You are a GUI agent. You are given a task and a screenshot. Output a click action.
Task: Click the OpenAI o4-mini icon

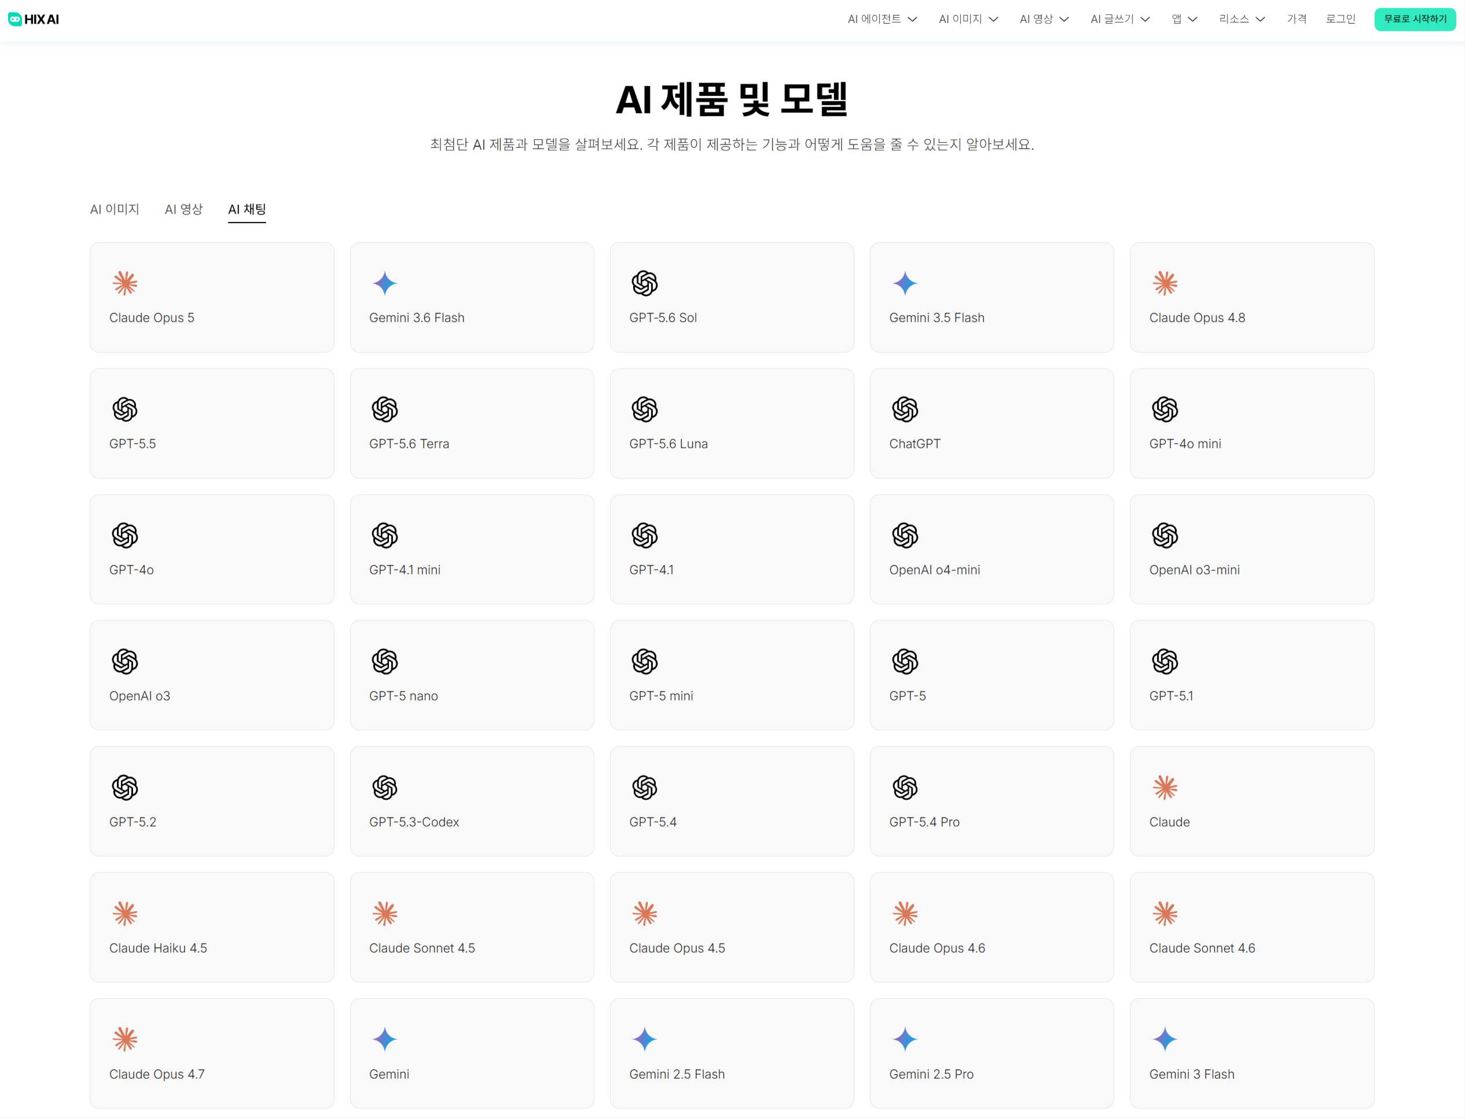904,535
